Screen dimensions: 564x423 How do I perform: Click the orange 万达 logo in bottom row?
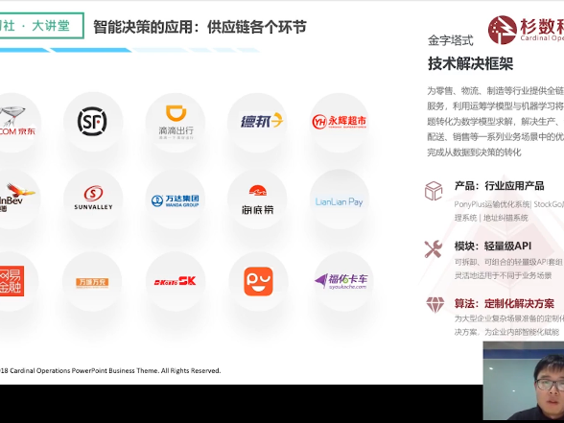[92, 282]
